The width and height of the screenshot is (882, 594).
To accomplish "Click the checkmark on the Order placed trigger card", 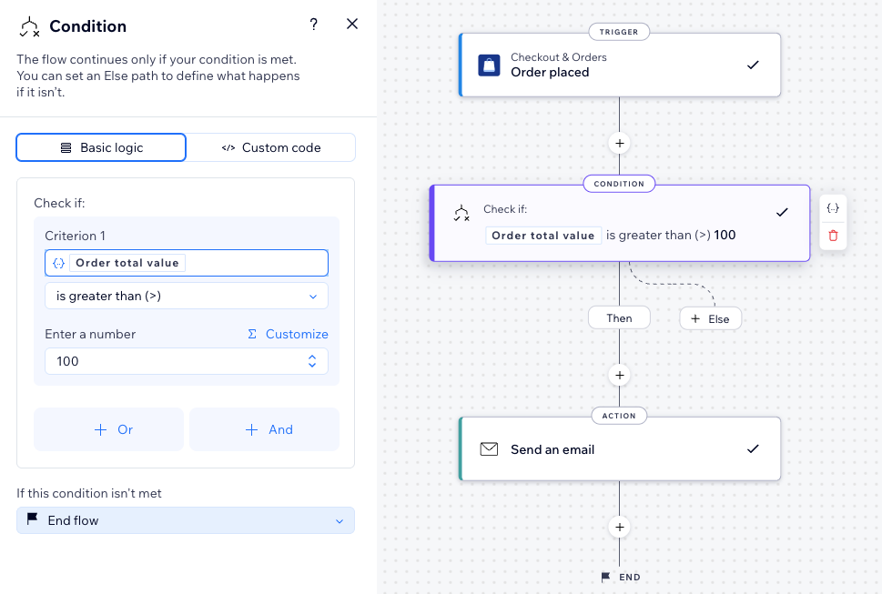I will click(x=753, y=65).
